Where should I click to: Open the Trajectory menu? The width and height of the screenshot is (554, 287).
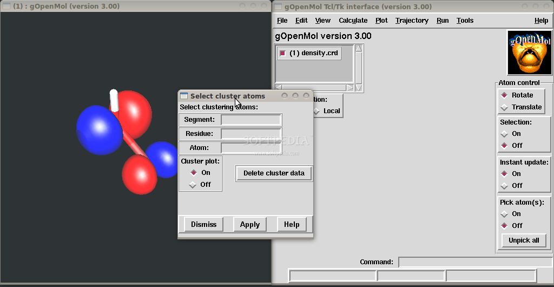coord(412,21)
